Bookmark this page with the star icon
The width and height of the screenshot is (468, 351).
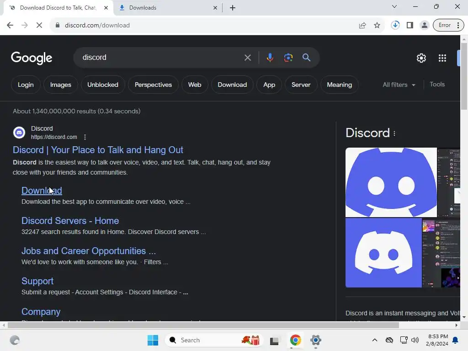tap(377, 25)
